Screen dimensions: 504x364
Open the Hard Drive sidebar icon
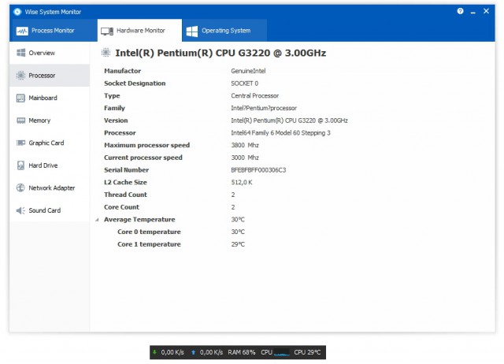click(x=20, y=165)
